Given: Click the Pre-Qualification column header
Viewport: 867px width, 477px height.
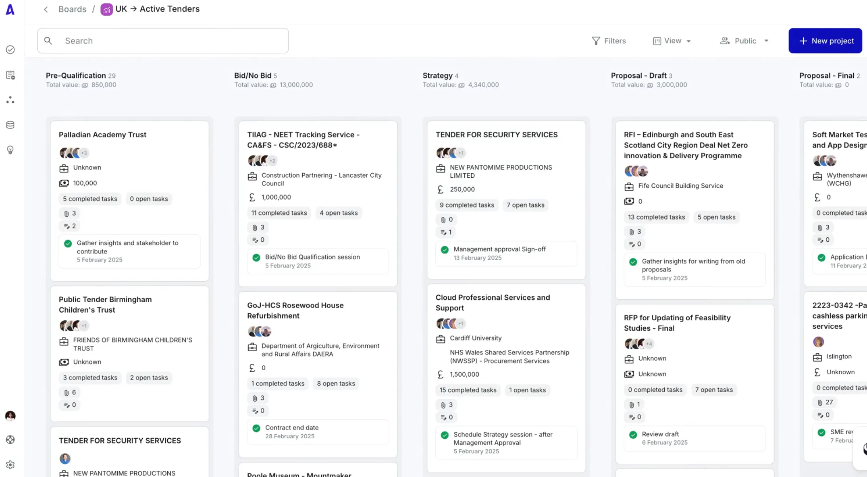Looking at the screenshot, I should [76, 75].
